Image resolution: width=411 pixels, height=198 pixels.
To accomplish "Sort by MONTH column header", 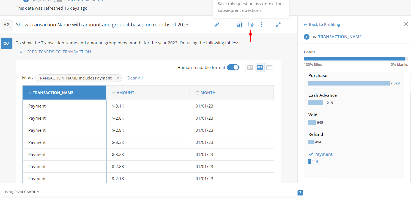I will pyautogui.click(x=232, y=93).
